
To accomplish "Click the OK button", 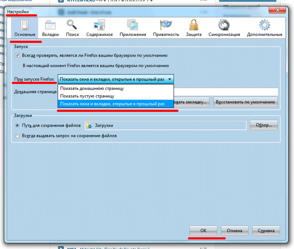I will click(x=203, y=231).
